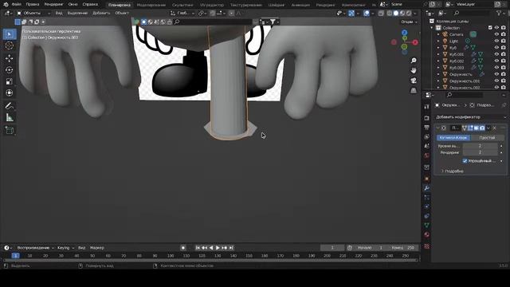
Task: Select the Annotate tool
Action: click(x=10, y=106)
